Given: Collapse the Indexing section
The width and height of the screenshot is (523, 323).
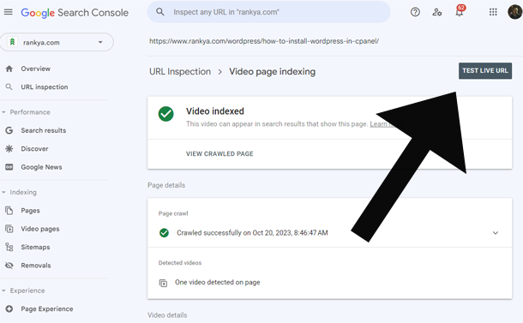Looking at the screenshot, I should [3, 192].
